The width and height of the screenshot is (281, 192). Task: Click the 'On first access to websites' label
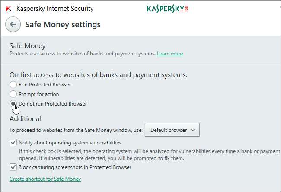(x=98, y=74)
